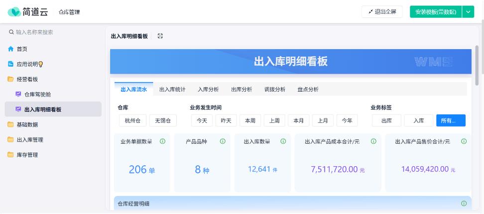Screen dimensions: 484x214
Task: Click the sidebar search input field
Action: (53, 32)
